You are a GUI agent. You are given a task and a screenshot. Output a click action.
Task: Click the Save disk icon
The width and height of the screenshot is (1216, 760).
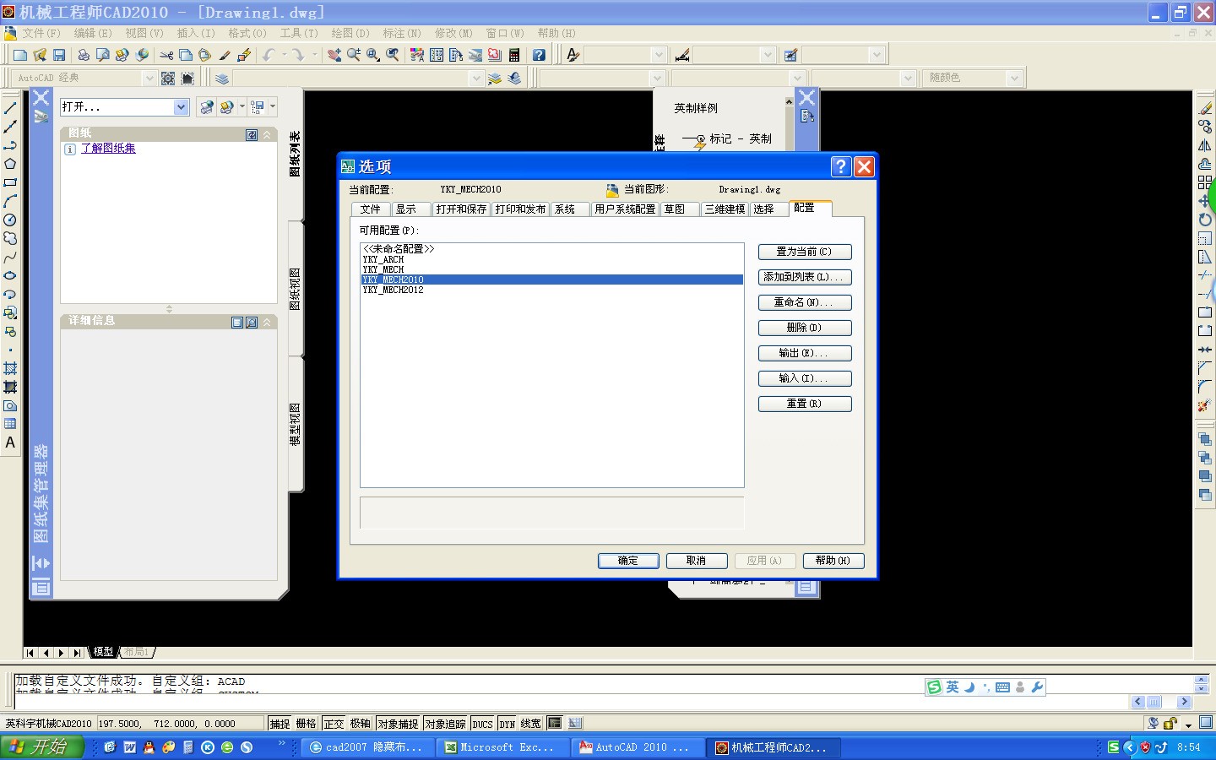tap(59, 55)
